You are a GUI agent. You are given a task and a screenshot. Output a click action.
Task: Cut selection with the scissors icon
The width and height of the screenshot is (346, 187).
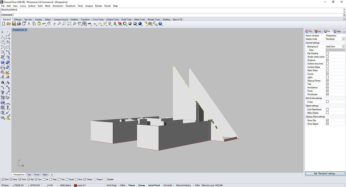pos(29,24)
